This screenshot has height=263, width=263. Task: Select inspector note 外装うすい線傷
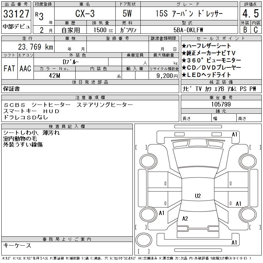pyautogui.click(x=23, y=144)
